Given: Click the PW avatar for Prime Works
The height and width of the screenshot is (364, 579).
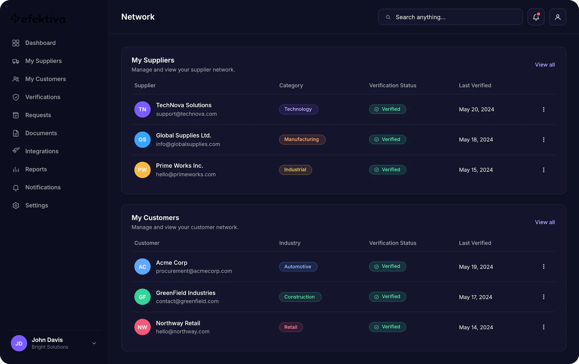Looking at the screenshot, I should point(143,170).
